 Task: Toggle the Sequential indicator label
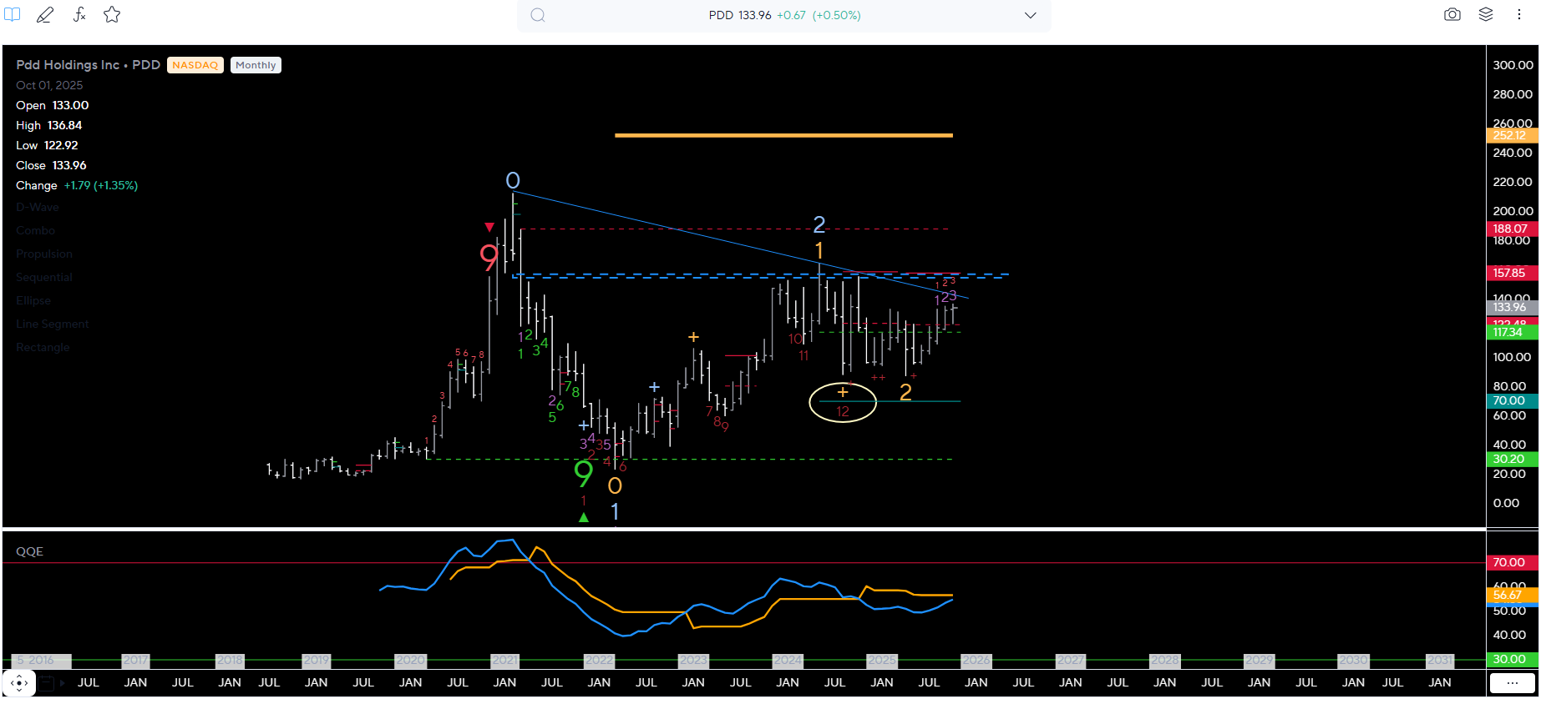(x=44, y=277)
